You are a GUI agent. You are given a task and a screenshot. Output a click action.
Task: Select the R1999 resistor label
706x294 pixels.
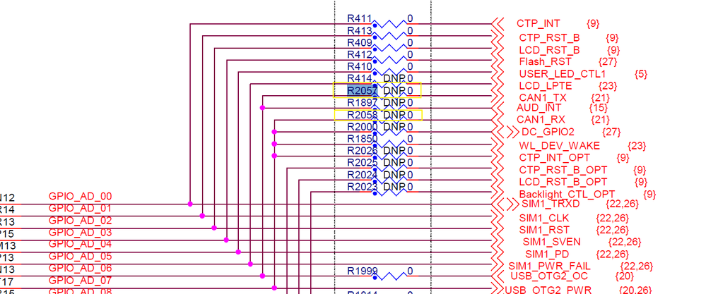click(362, 271)
